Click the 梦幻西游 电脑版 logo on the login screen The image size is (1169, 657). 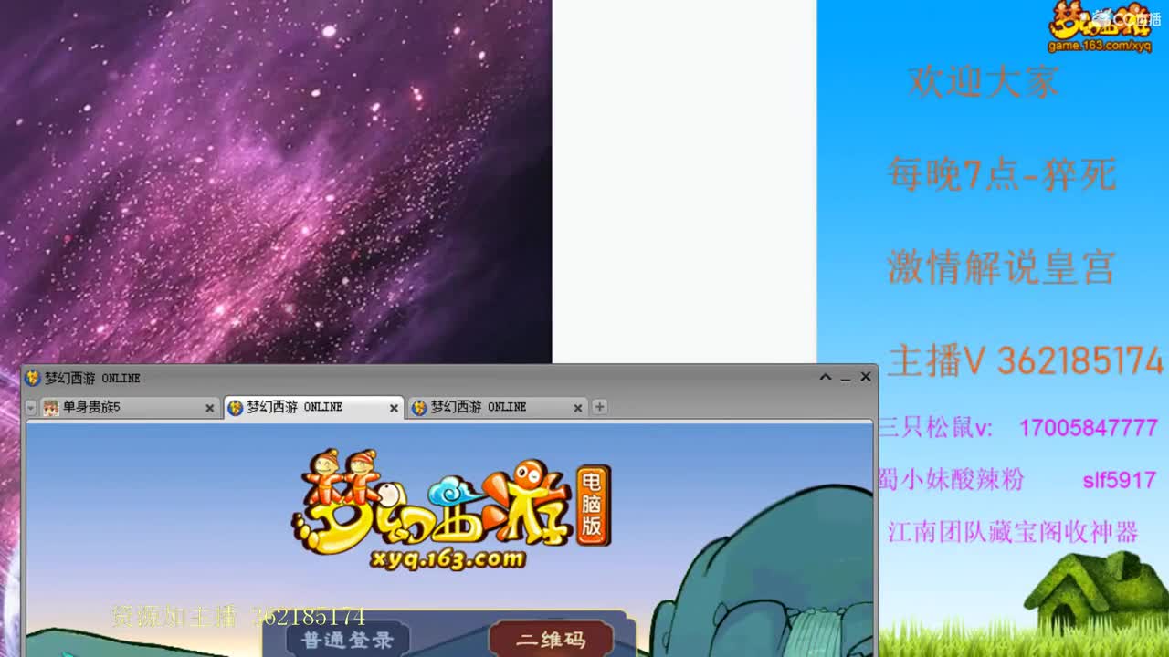point(451,510)
